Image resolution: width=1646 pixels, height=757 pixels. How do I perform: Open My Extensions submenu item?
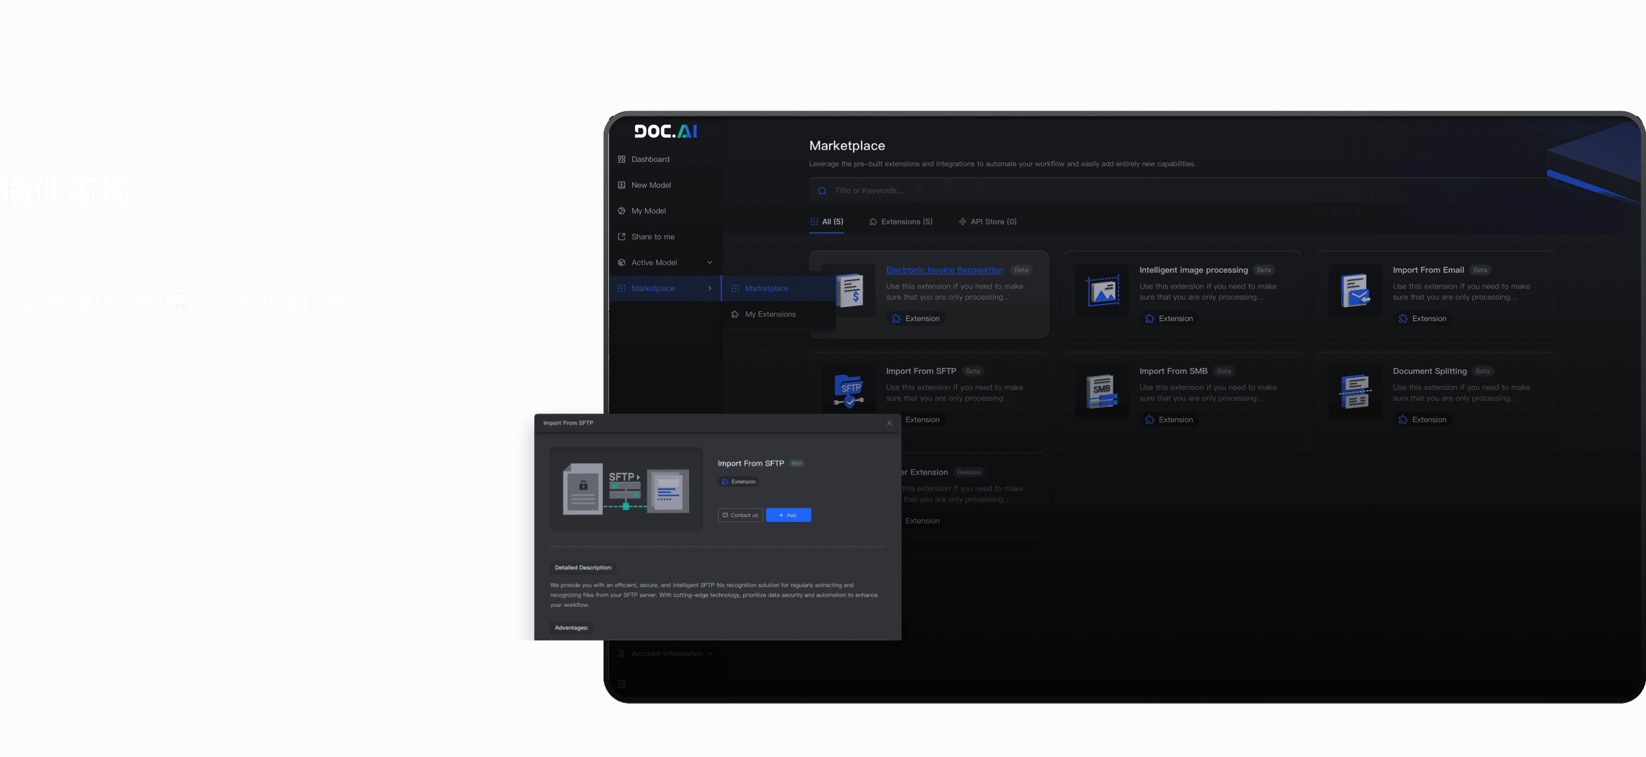point(770,314)
